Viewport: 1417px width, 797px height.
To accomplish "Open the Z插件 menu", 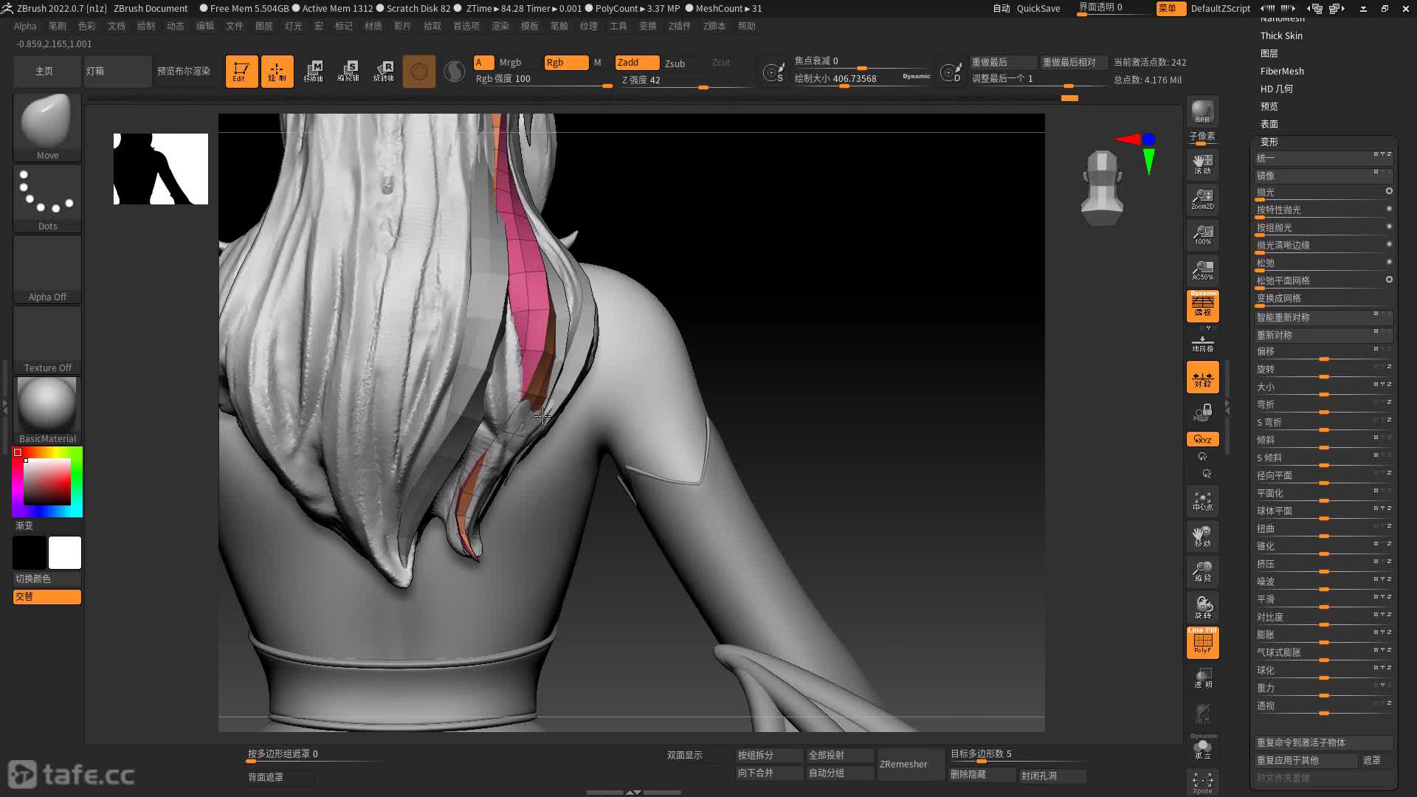I will pos(679,26).
